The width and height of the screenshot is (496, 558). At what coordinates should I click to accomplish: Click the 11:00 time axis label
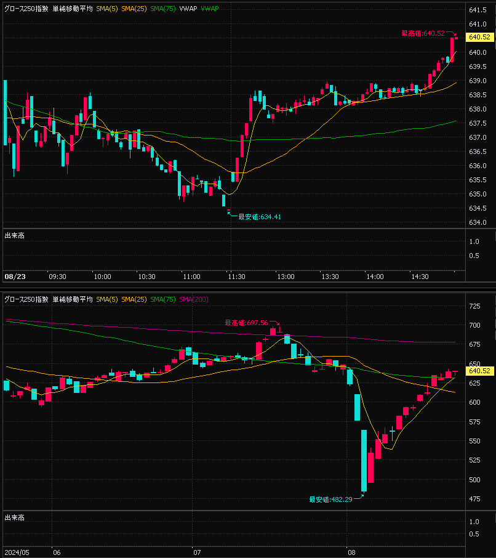(191, 277)
